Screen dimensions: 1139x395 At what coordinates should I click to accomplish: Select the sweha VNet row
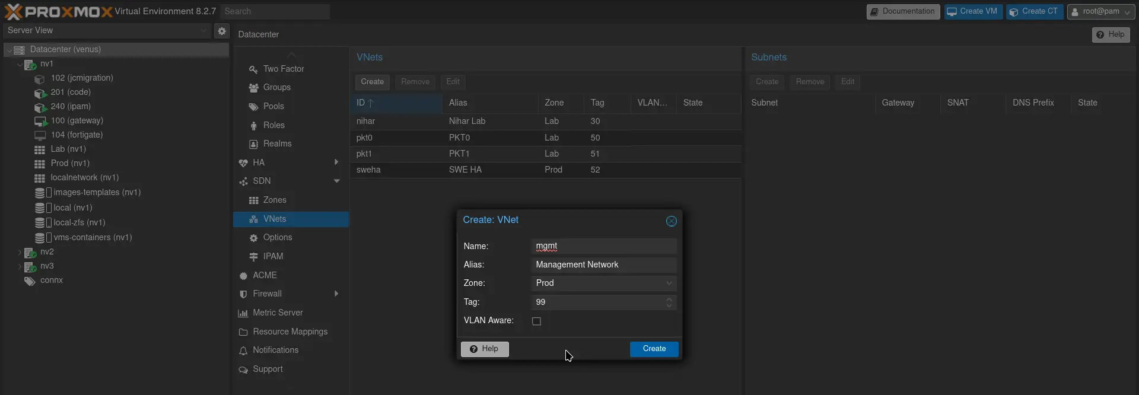(546, 170)
